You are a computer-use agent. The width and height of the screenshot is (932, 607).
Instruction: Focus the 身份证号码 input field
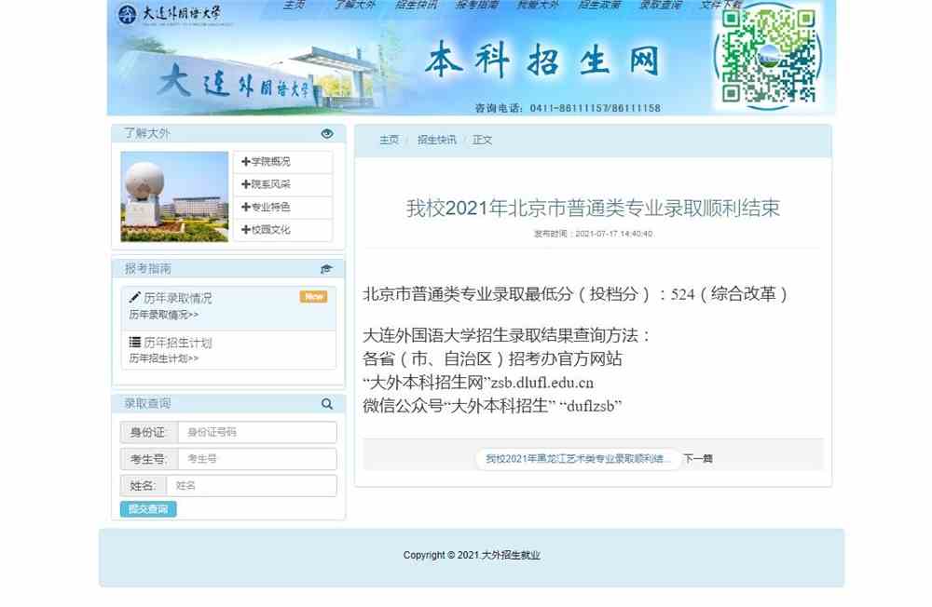(x=257, y=432)
